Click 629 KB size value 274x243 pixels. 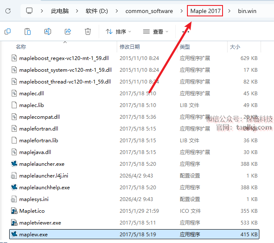click(249, 58)
